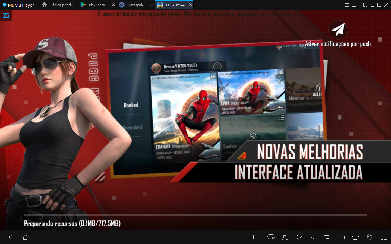Image resolution: width=391 pixels, height=244 pixels.
Task: Click the crop icon in bottom toolbar
Action: [327, 237]
